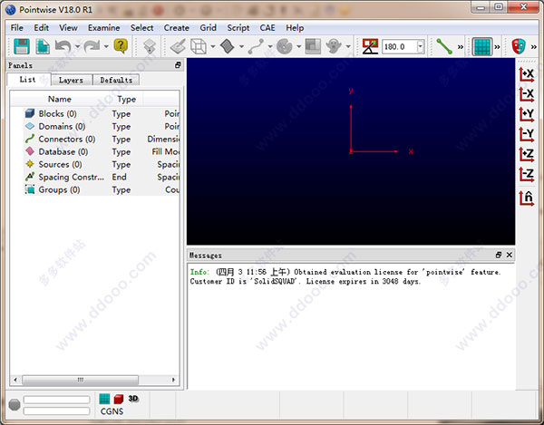This screenshot has height=425, width=544.
Task: Redo the last action
Action: tap(92, 46)
